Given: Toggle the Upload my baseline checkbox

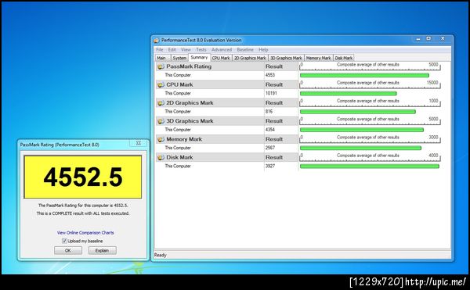Looking at the screenshot, I should [x=64, y=241].
